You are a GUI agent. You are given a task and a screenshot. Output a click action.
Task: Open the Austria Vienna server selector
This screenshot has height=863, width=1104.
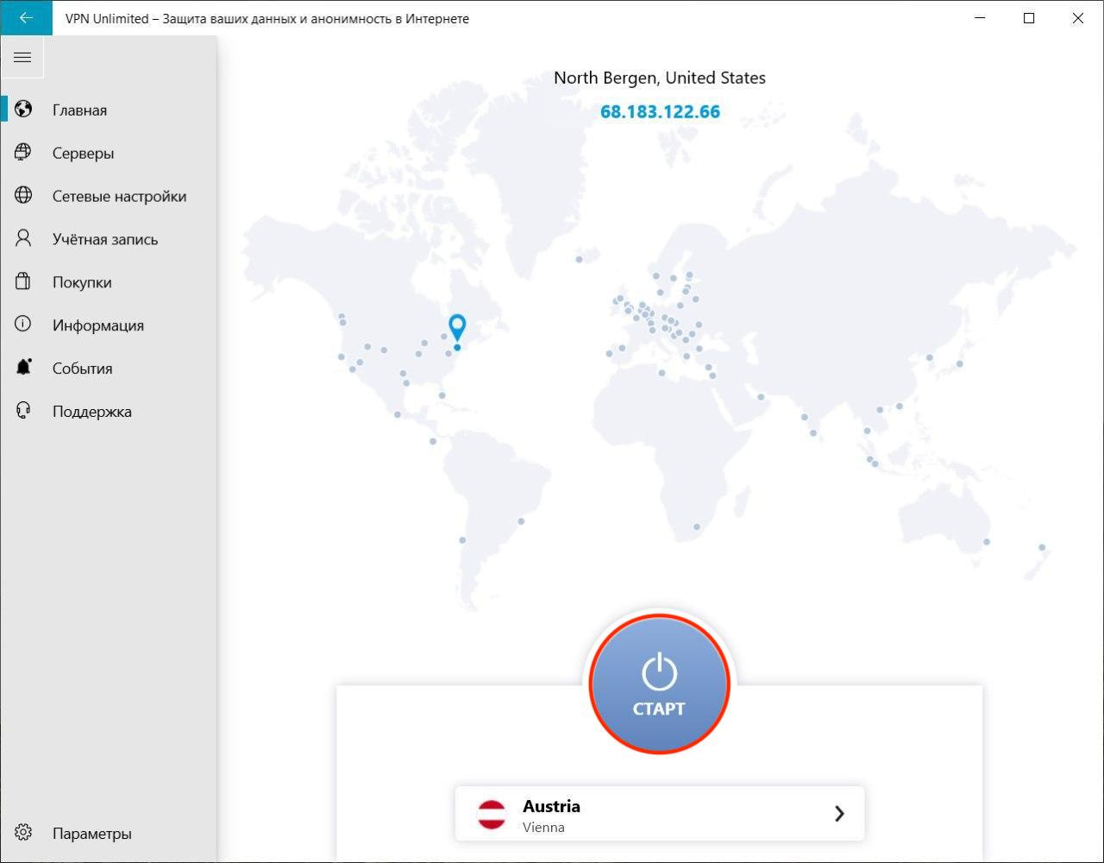(x=659, y=814)
